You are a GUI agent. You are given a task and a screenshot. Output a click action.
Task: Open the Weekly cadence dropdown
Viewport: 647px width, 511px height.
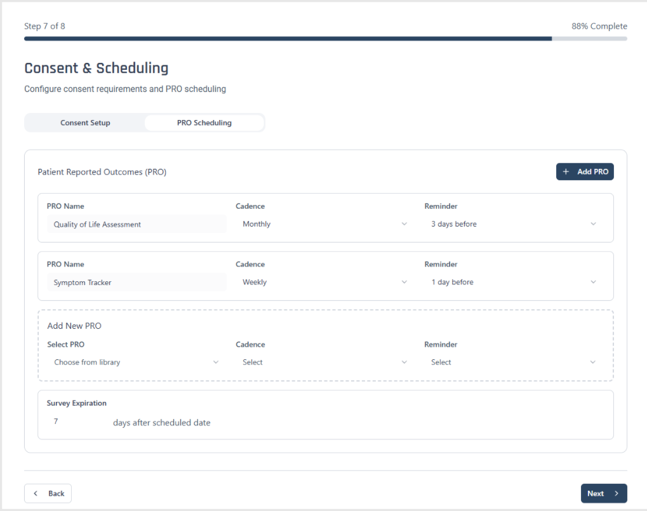325,282
